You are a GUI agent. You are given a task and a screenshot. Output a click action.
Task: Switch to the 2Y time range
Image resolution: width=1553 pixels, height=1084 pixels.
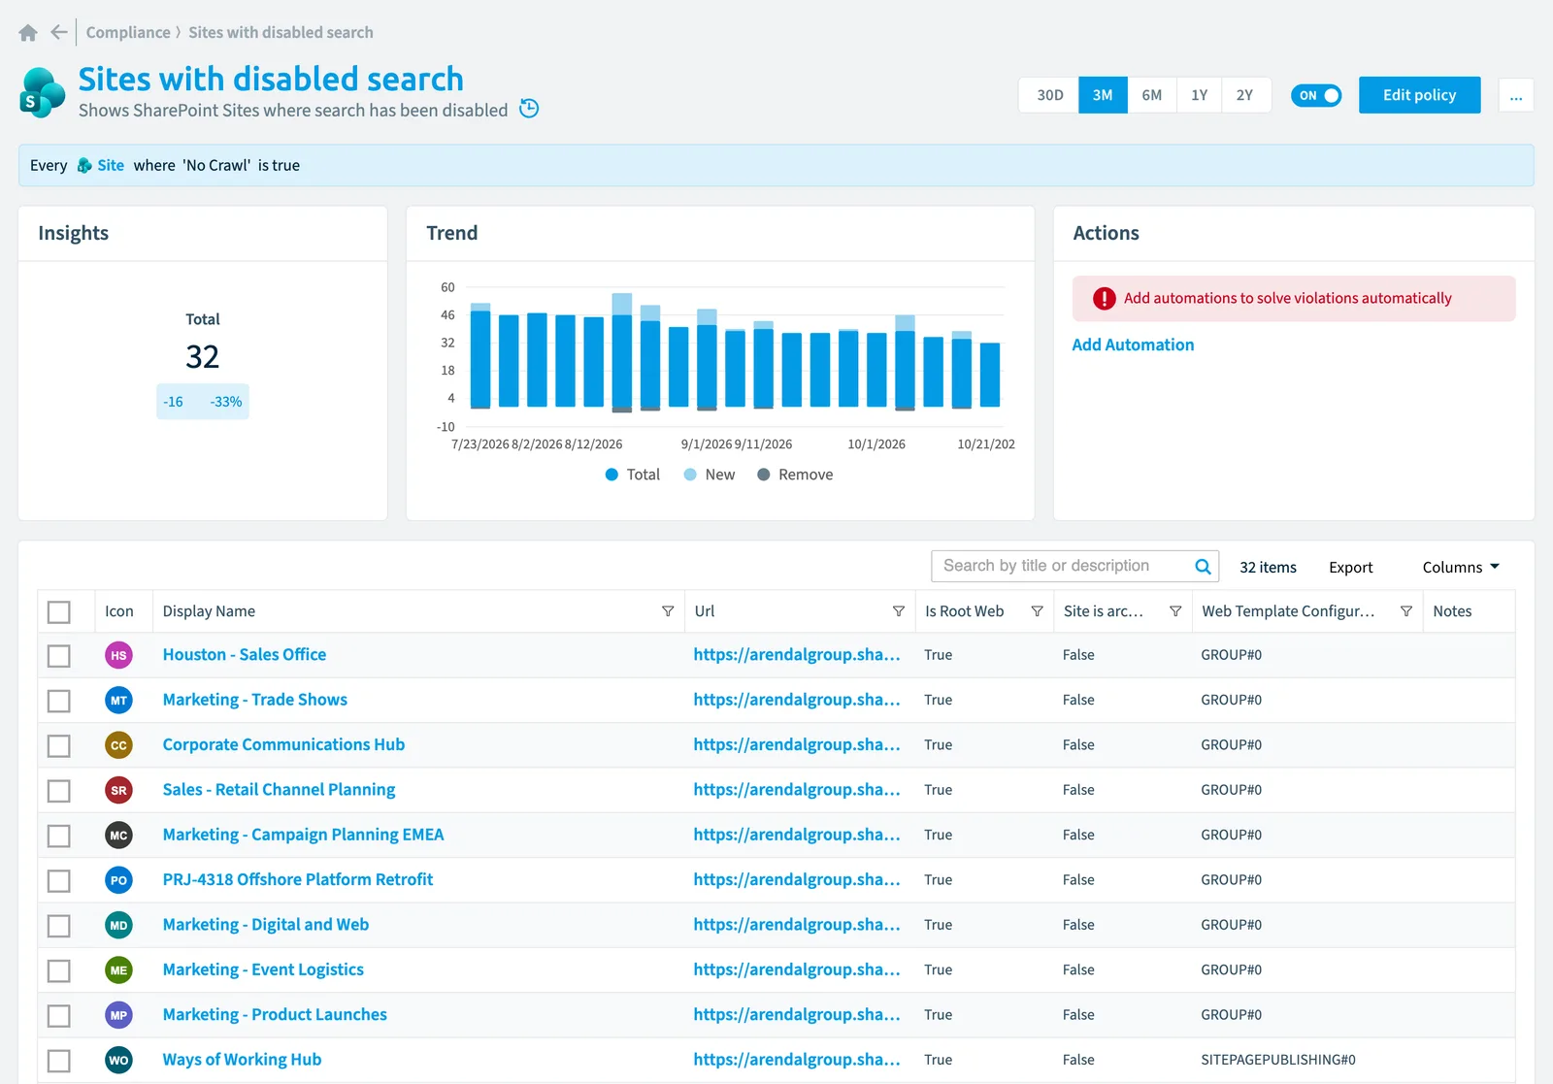pos(1245,95)
